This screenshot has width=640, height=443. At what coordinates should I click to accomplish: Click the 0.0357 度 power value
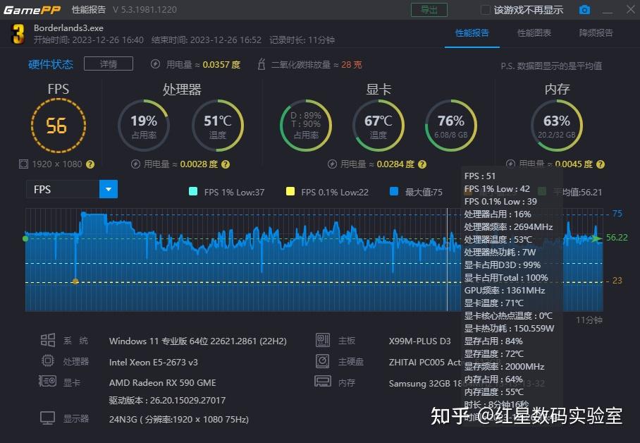click(221, 65)
